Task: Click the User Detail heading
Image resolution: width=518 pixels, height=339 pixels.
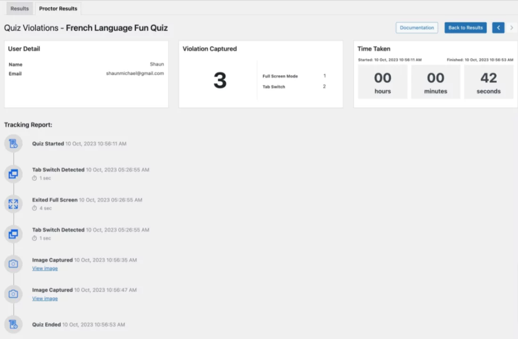Action: pos(24,49)
